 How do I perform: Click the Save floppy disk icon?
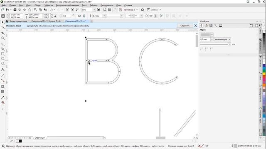[15, 10]
